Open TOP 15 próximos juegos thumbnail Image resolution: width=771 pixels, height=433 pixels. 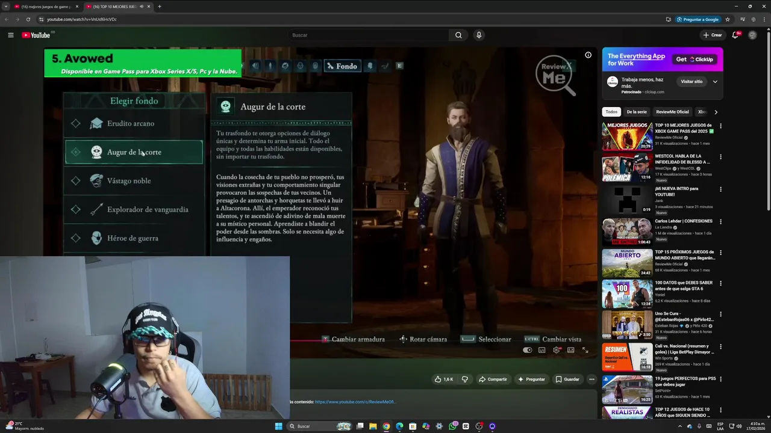click(627, 263)
